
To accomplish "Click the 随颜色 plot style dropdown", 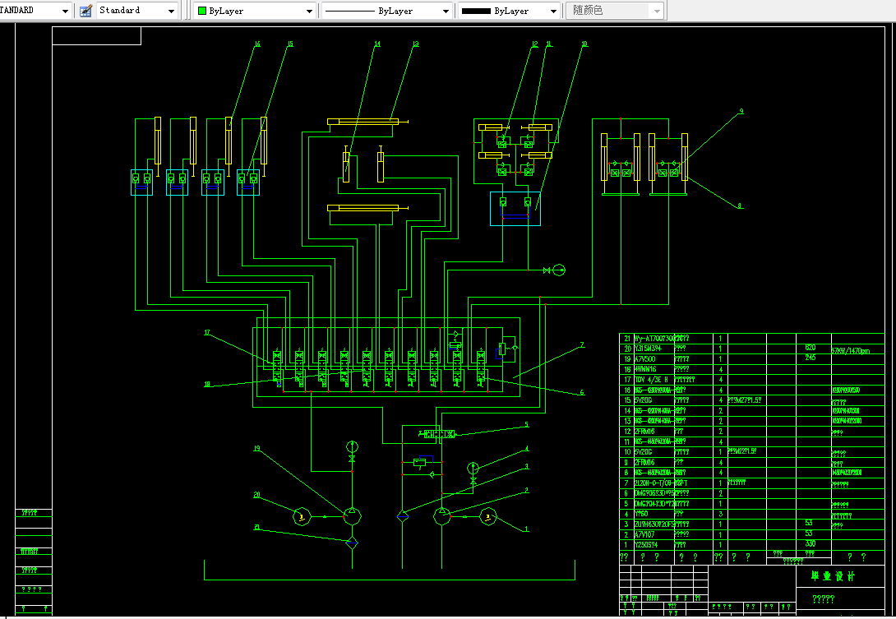I will (x=615, y=11).
